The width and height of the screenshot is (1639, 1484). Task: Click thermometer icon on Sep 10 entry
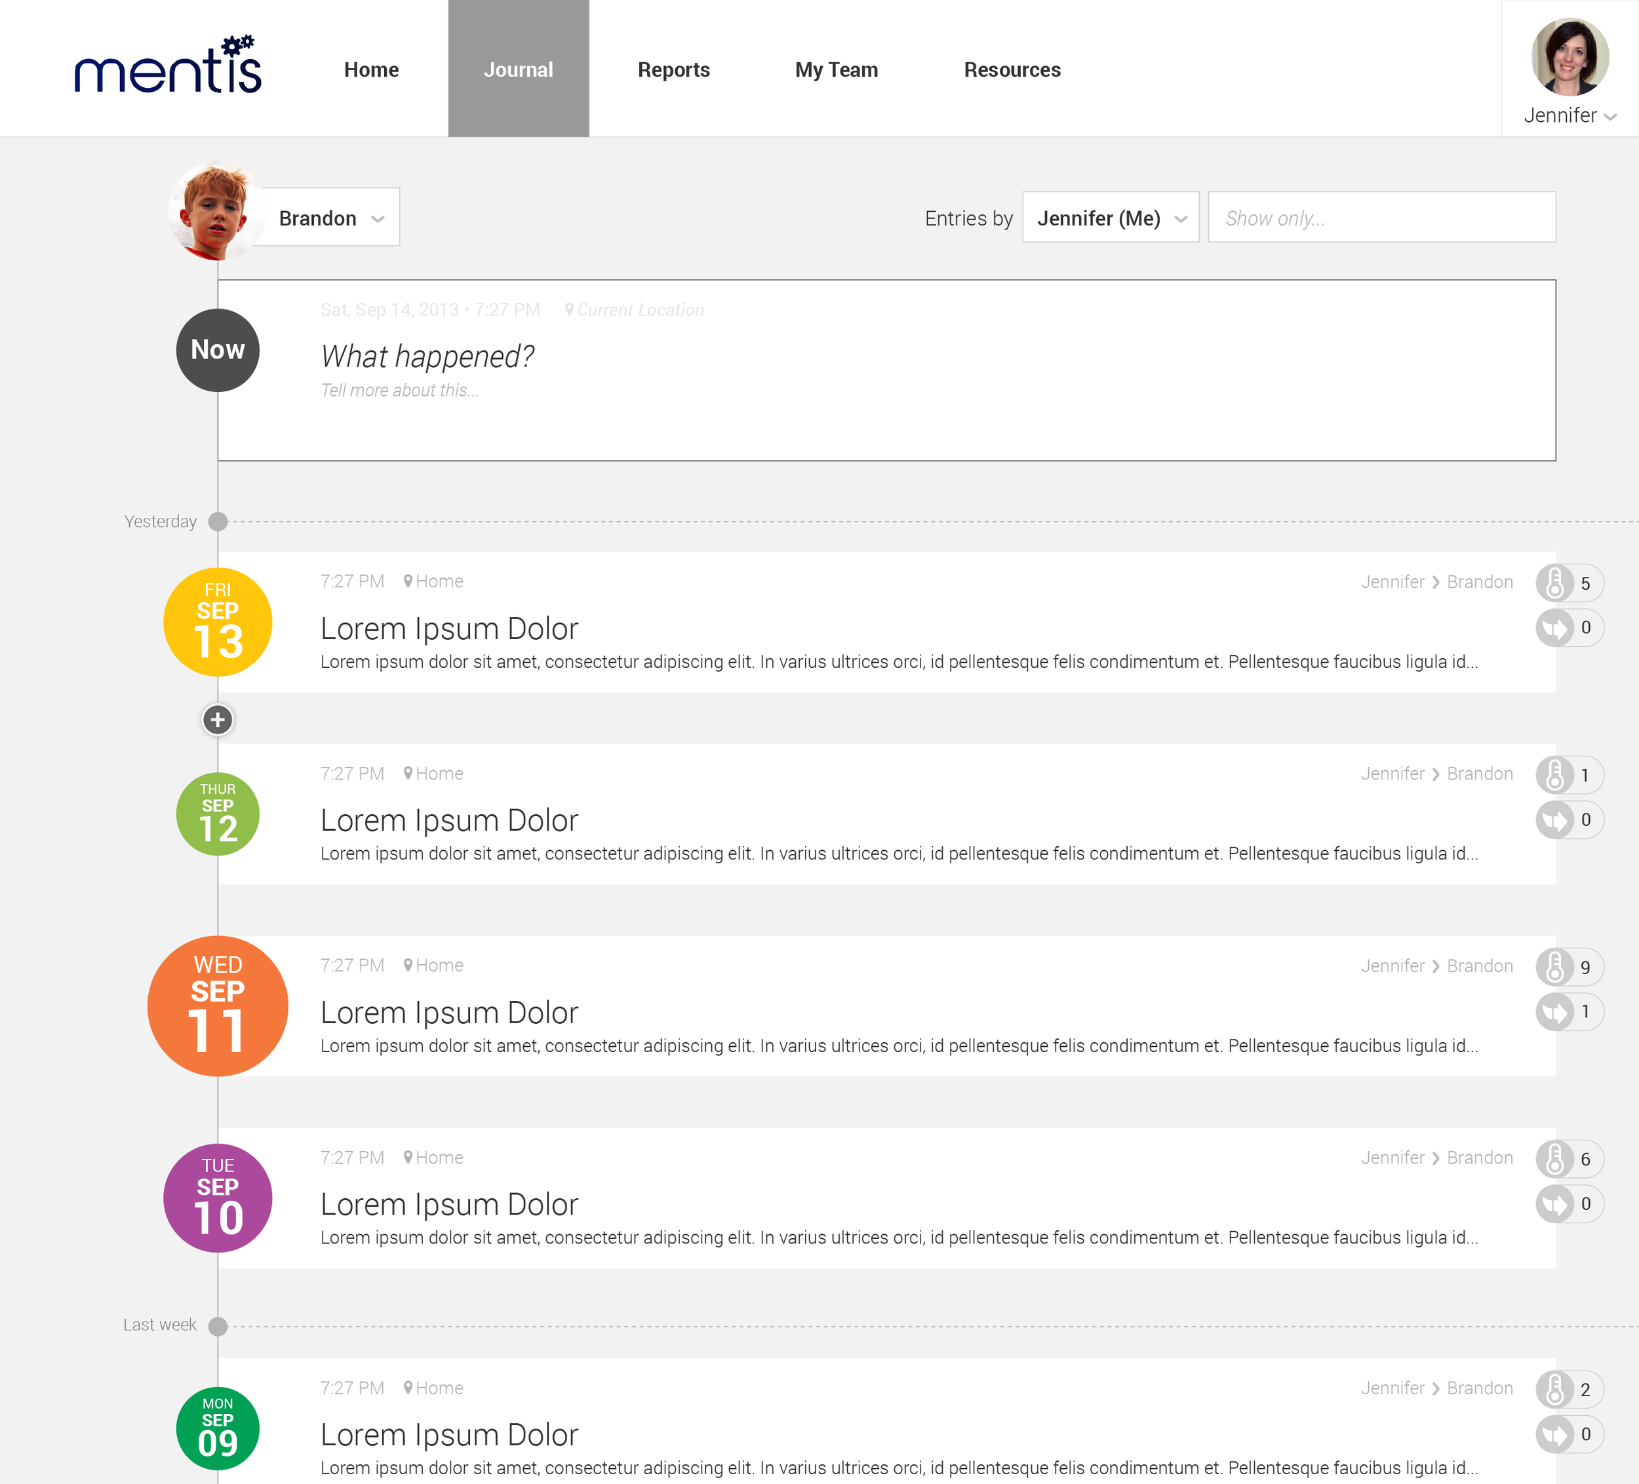(1554, 1158)
